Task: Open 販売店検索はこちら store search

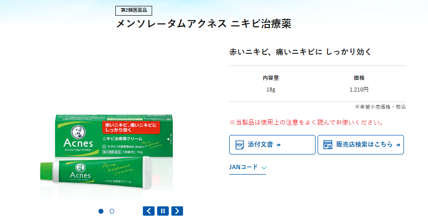Action: click(x=361, y=145)
